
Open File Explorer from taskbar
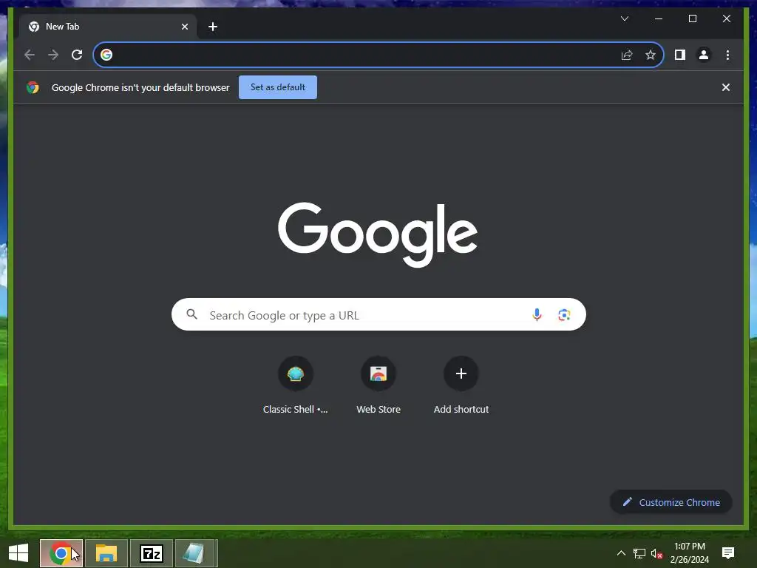coord(106,553)
